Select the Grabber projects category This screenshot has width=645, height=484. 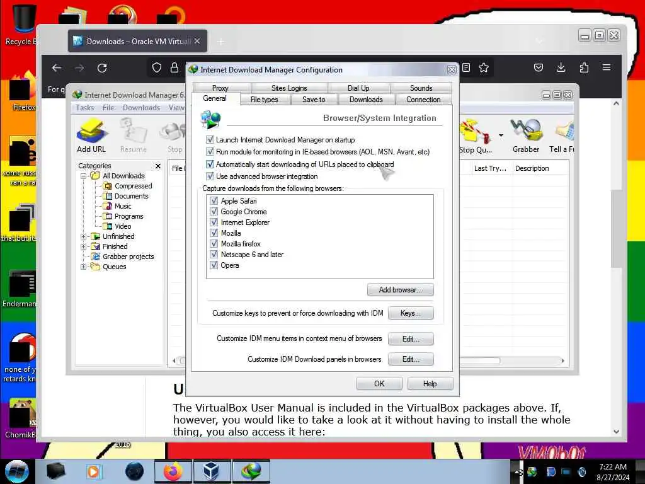(128, 256)
